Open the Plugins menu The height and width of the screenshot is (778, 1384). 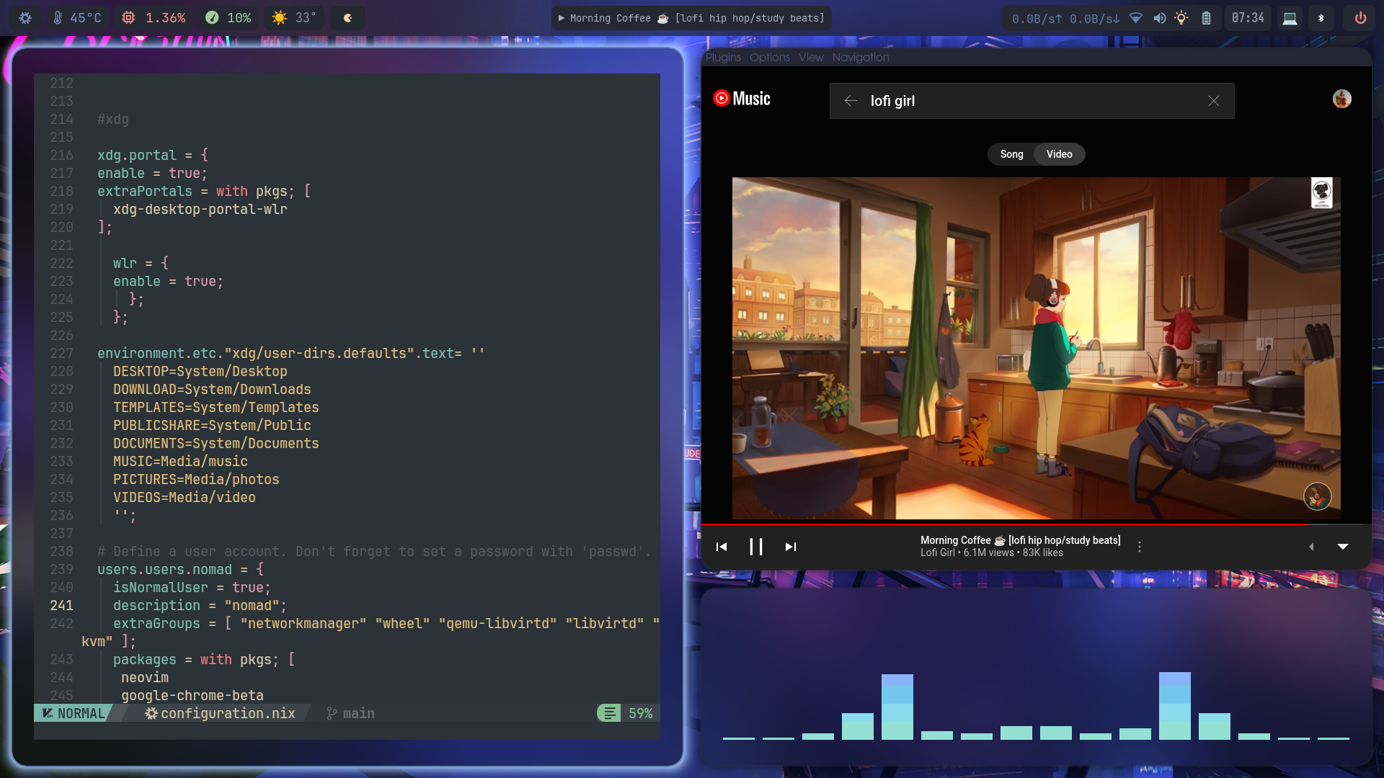point(723,58)
